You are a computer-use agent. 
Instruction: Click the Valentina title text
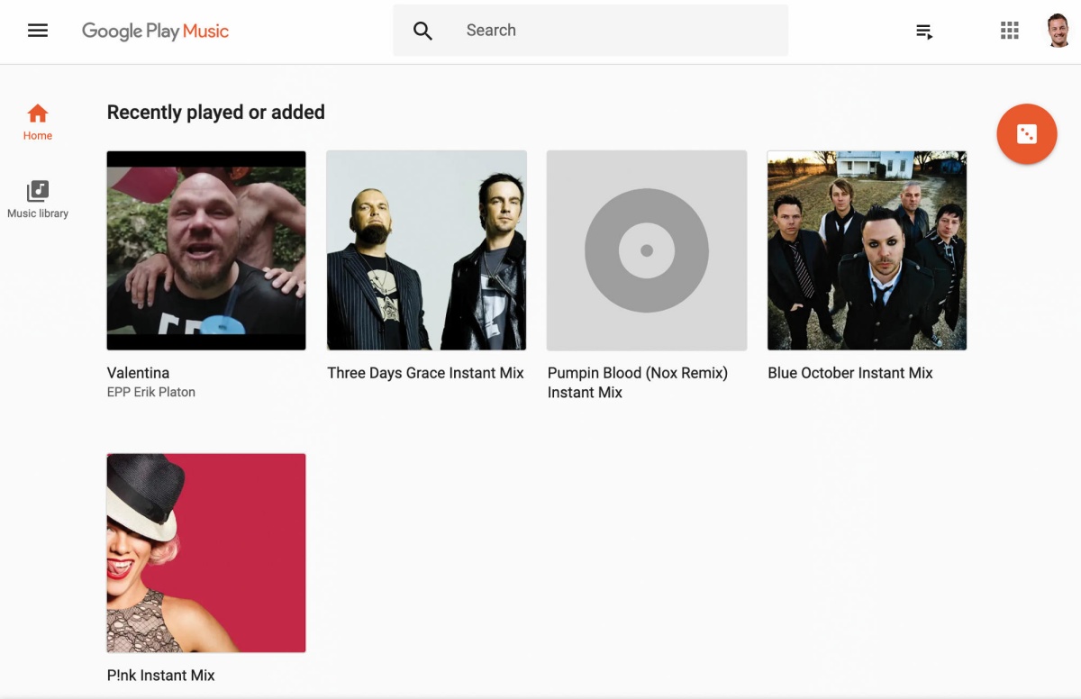point(138,373)
